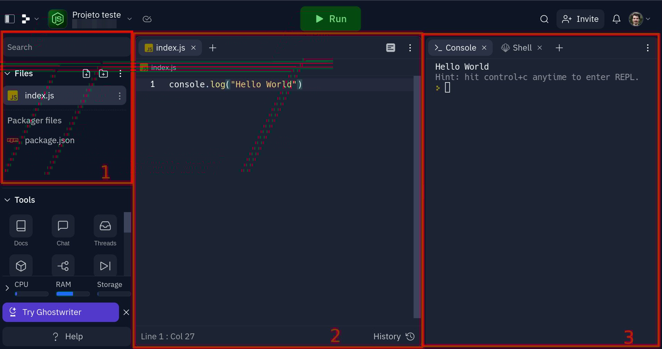Open the Git version control tool
This screenshot has height=349, width=662.
63,266
